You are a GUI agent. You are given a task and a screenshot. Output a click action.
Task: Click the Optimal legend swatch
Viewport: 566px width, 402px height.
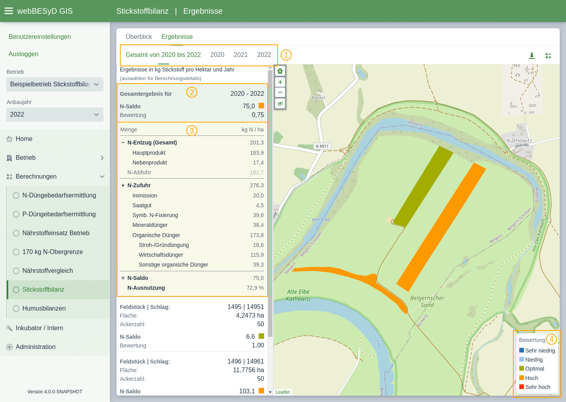click(522, 368)
